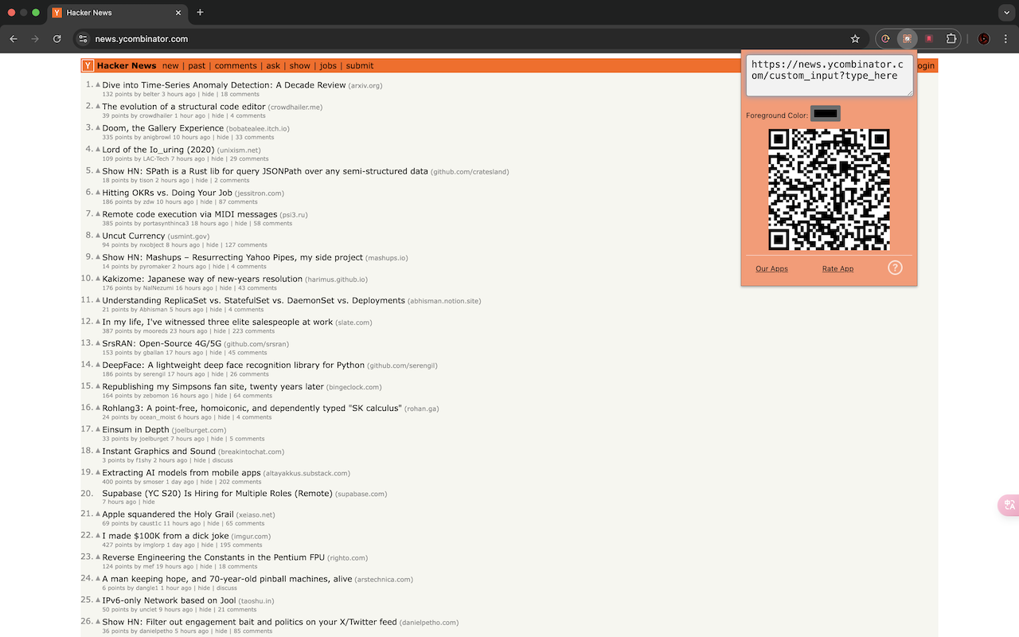Open Reverse Engineering the Pentium FPU Constants
The height and width of the screenshot is (637, 1019).
tap(213, 557)
